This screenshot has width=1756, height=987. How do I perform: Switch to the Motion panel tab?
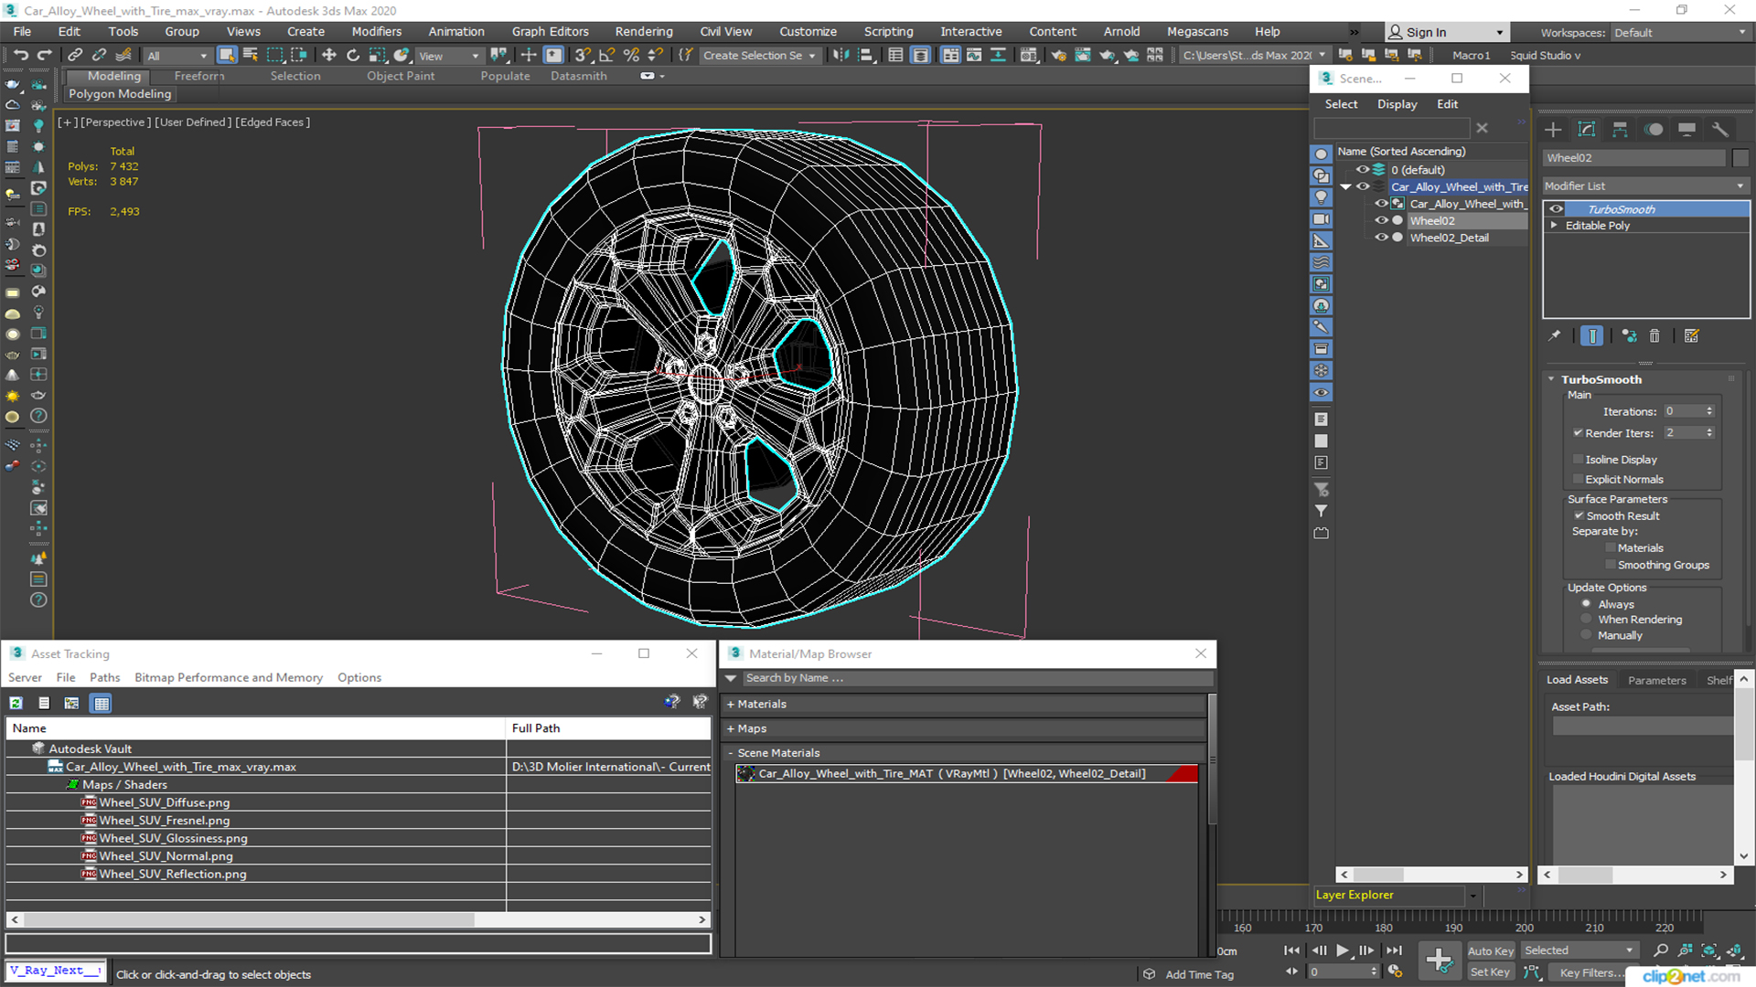pos(1654,129)
